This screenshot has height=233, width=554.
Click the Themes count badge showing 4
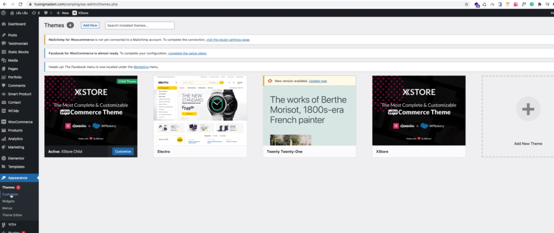[x=70, y=26]
